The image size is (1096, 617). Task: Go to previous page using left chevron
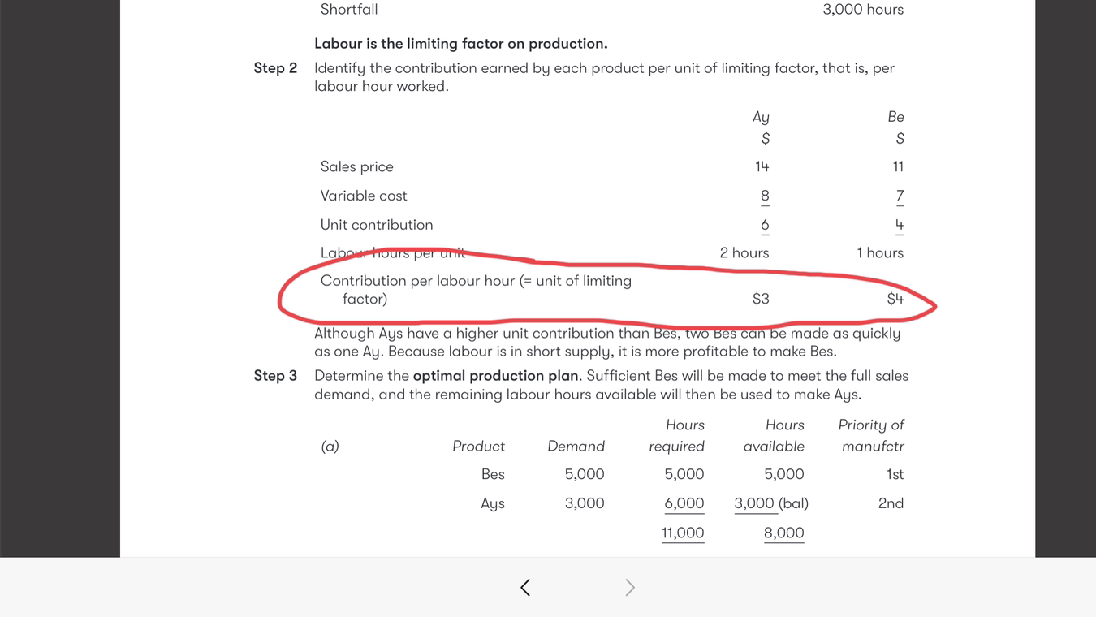click(x=525, y=587)
